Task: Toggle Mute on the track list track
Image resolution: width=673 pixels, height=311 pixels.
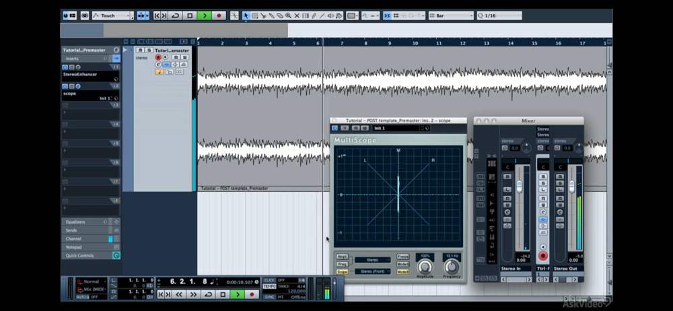Action: (x=140, y=50)
